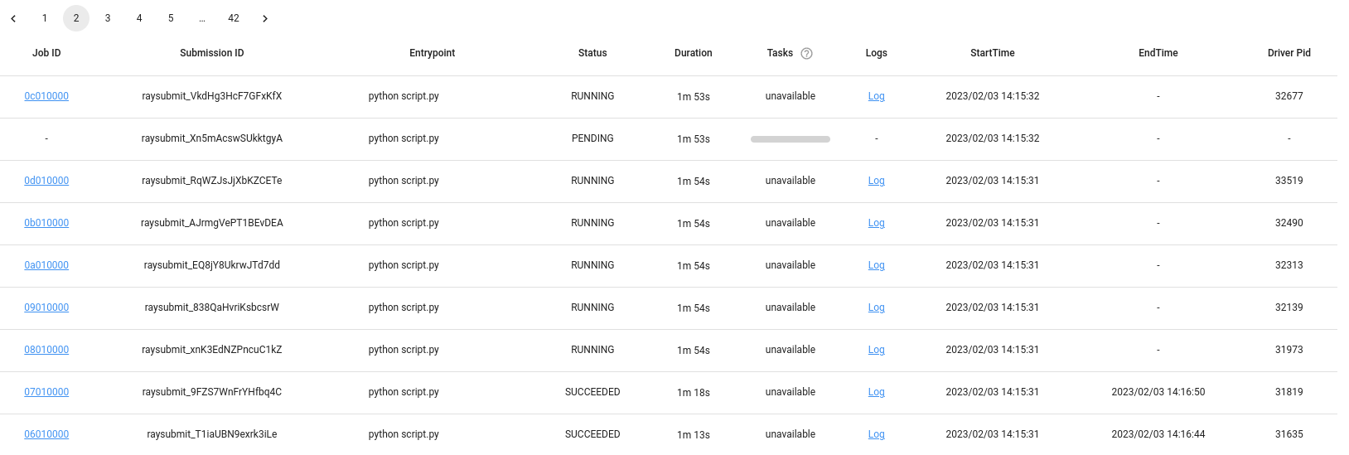Viewport: 1349px width, 455px height.
Task: View Log for job 0b010000
Action: pyautogui.click(x=877, y=223)
